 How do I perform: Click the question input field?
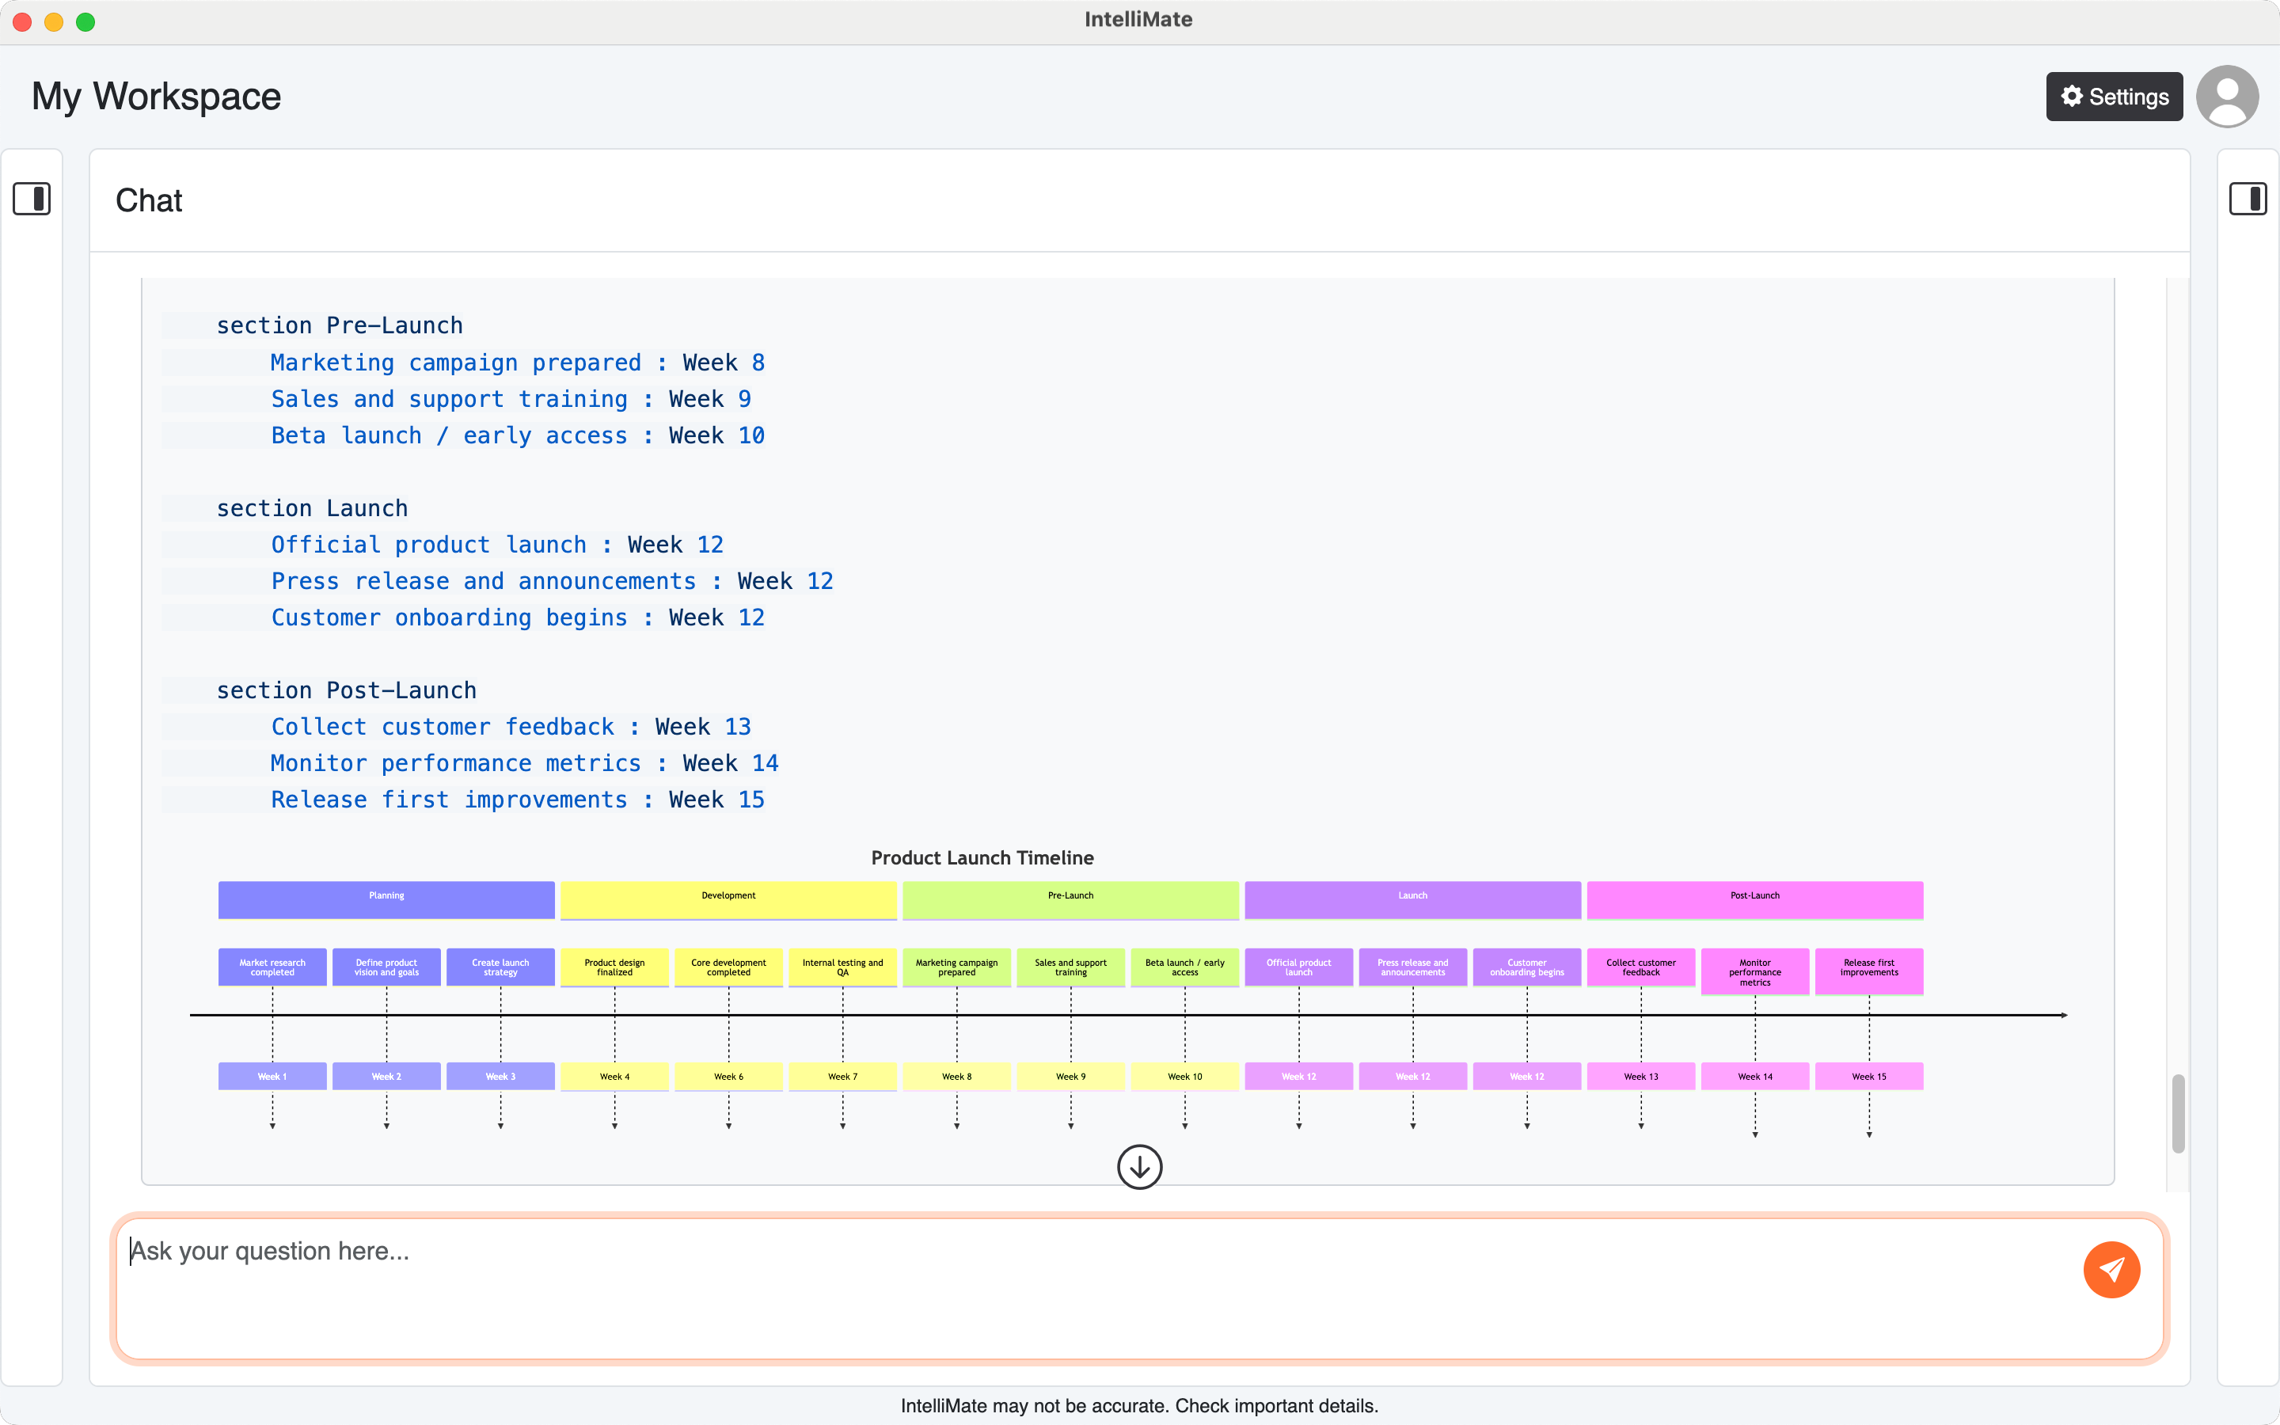[x=1092, y=1286]
